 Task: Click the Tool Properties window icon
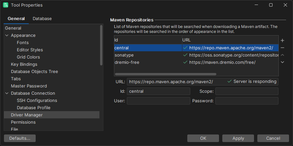pyautogui.click(x=6, y=5)
